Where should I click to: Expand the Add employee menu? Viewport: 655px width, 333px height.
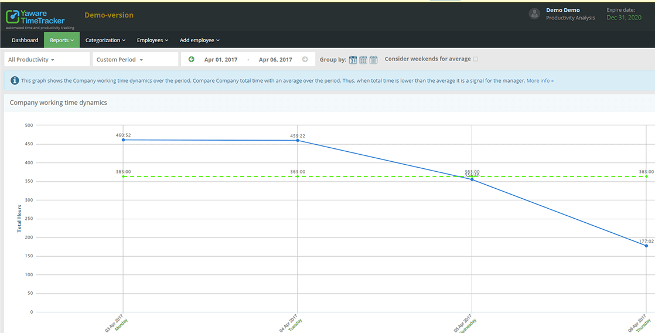point(200,40)
